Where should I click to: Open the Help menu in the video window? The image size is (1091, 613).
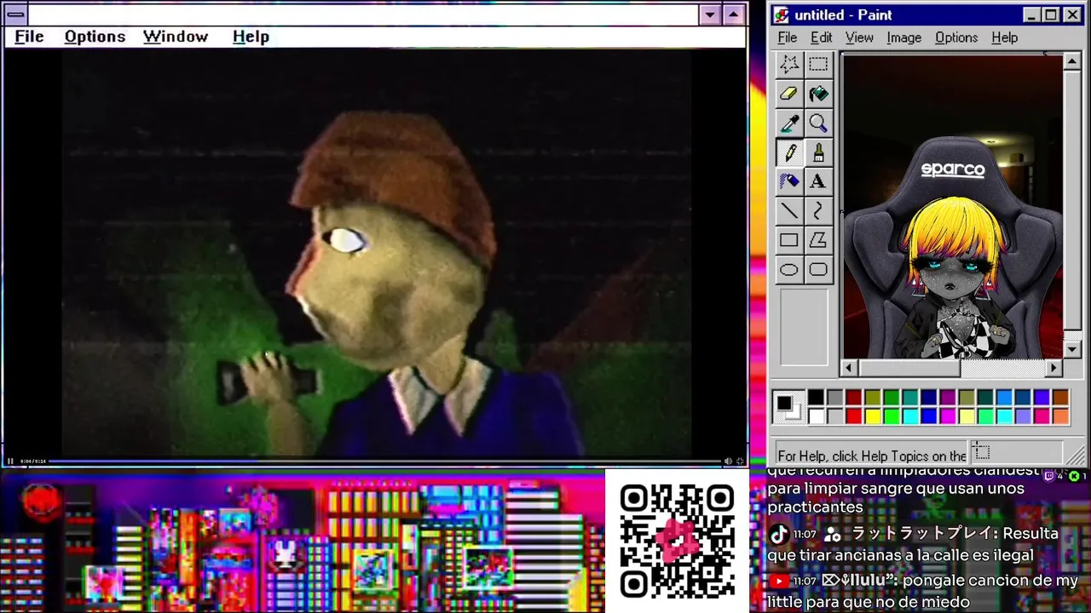251,37
